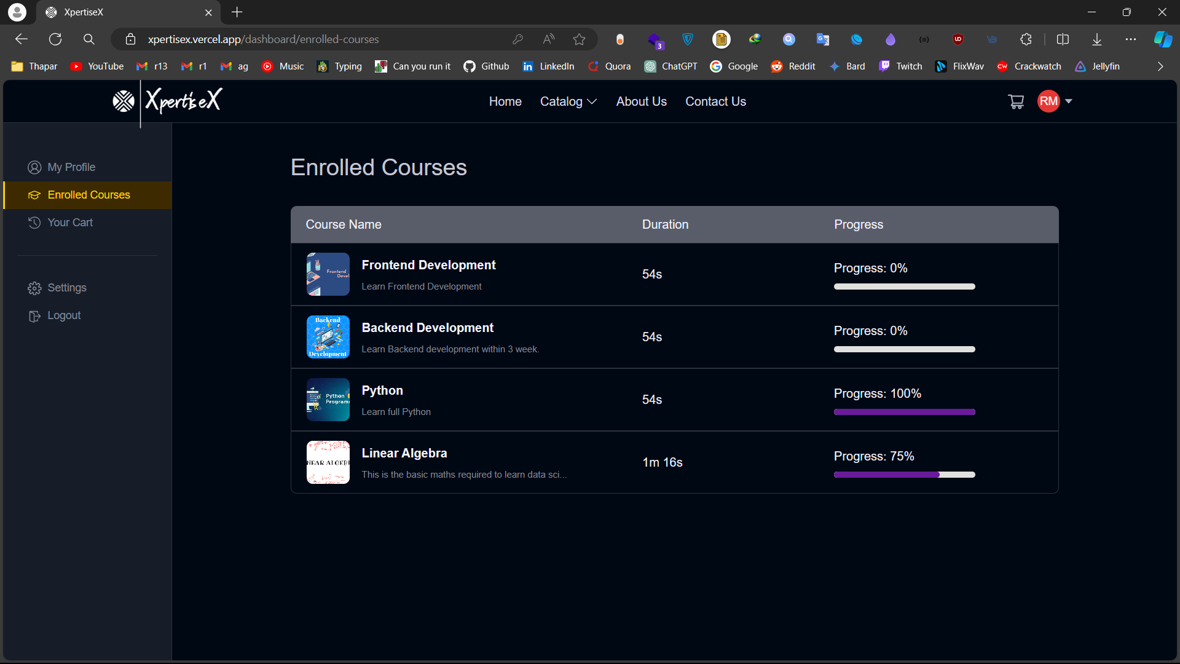Open Your Cart in sidebar
The height and width of the screenshot is (664, 1180).
tap(70, 223)
